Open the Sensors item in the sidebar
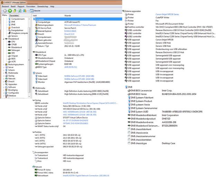Image resolution: width=221 pixels, height=179 pixels. [14, 36]
